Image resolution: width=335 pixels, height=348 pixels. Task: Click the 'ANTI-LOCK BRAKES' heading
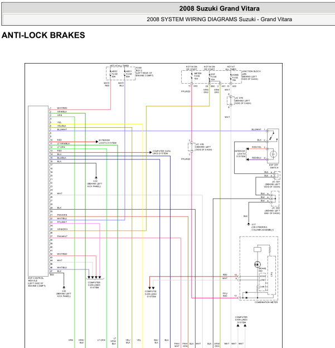click(43, 35)
